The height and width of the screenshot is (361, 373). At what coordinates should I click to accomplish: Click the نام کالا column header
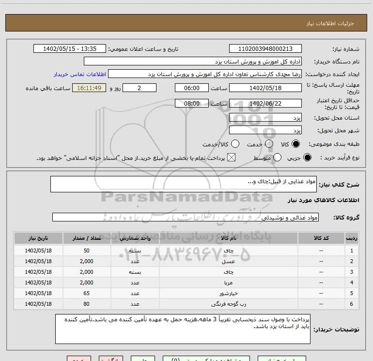228,238
